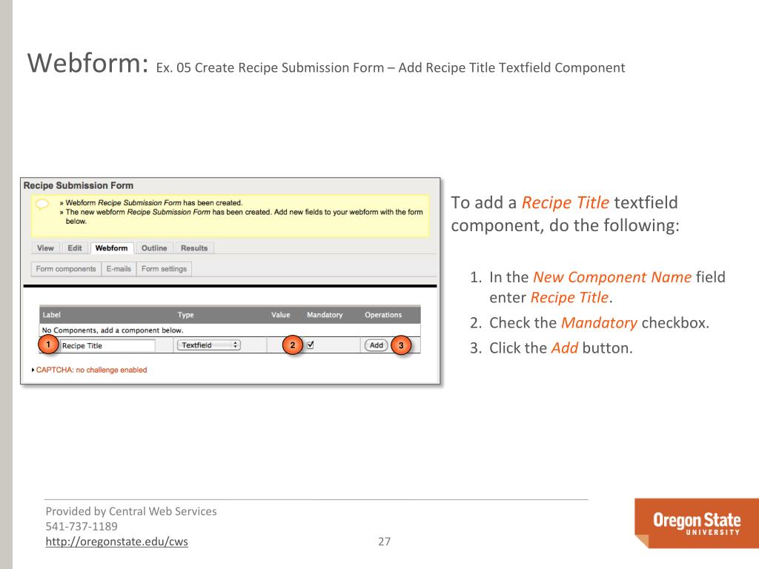Open the Results tab
Image resolution: width=759 pixels, height=569 pixels.
click(x=194, y=248)
